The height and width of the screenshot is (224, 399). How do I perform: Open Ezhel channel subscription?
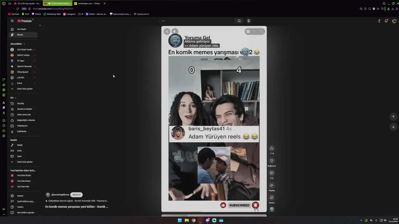[x=23, y=83]
